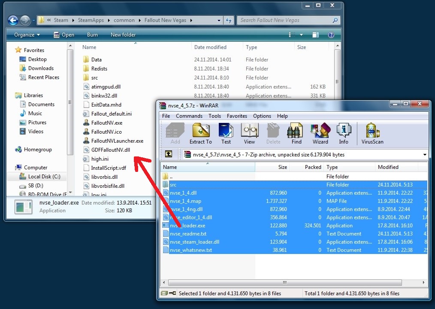This screenshot has height=309, width=435.
Task: Open the Favorites menu in WinRAR
Action: (237, 116)
